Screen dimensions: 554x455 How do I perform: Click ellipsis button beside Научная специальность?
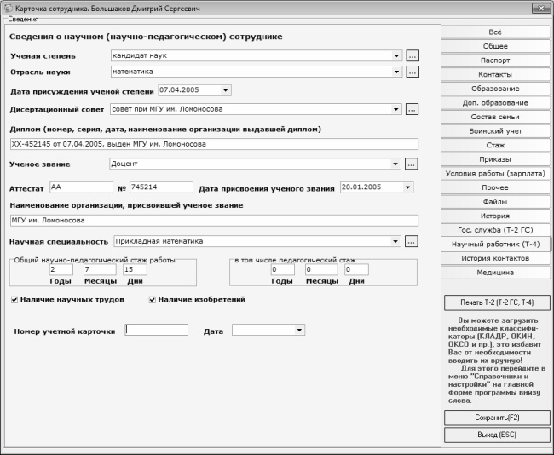[x=413, y=241]
